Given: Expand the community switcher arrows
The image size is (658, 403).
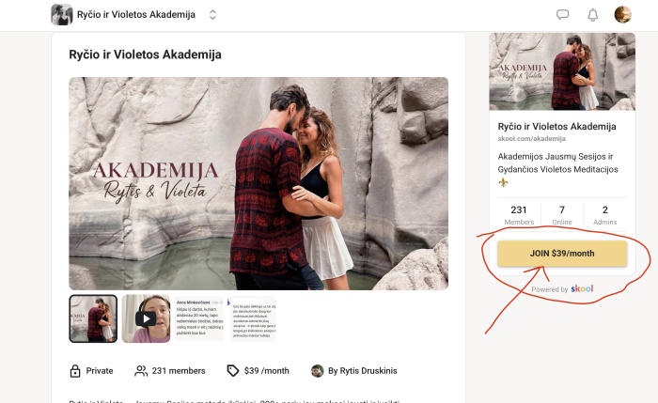Looking at the screenshot, I should [x=212, y=15].
